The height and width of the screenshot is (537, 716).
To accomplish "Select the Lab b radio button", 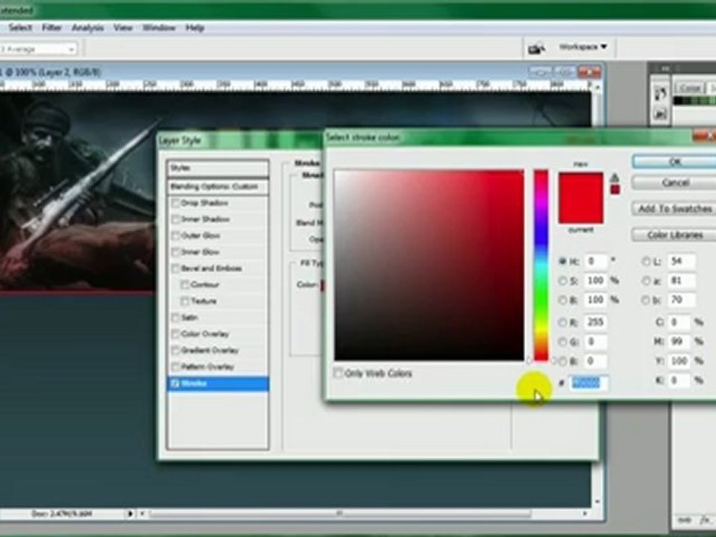I will [646, 300].
